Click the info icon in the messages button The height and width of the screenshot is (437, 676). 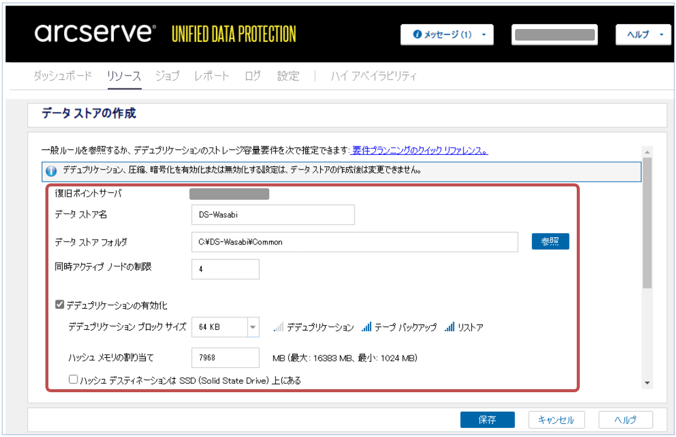pos(417,34)
